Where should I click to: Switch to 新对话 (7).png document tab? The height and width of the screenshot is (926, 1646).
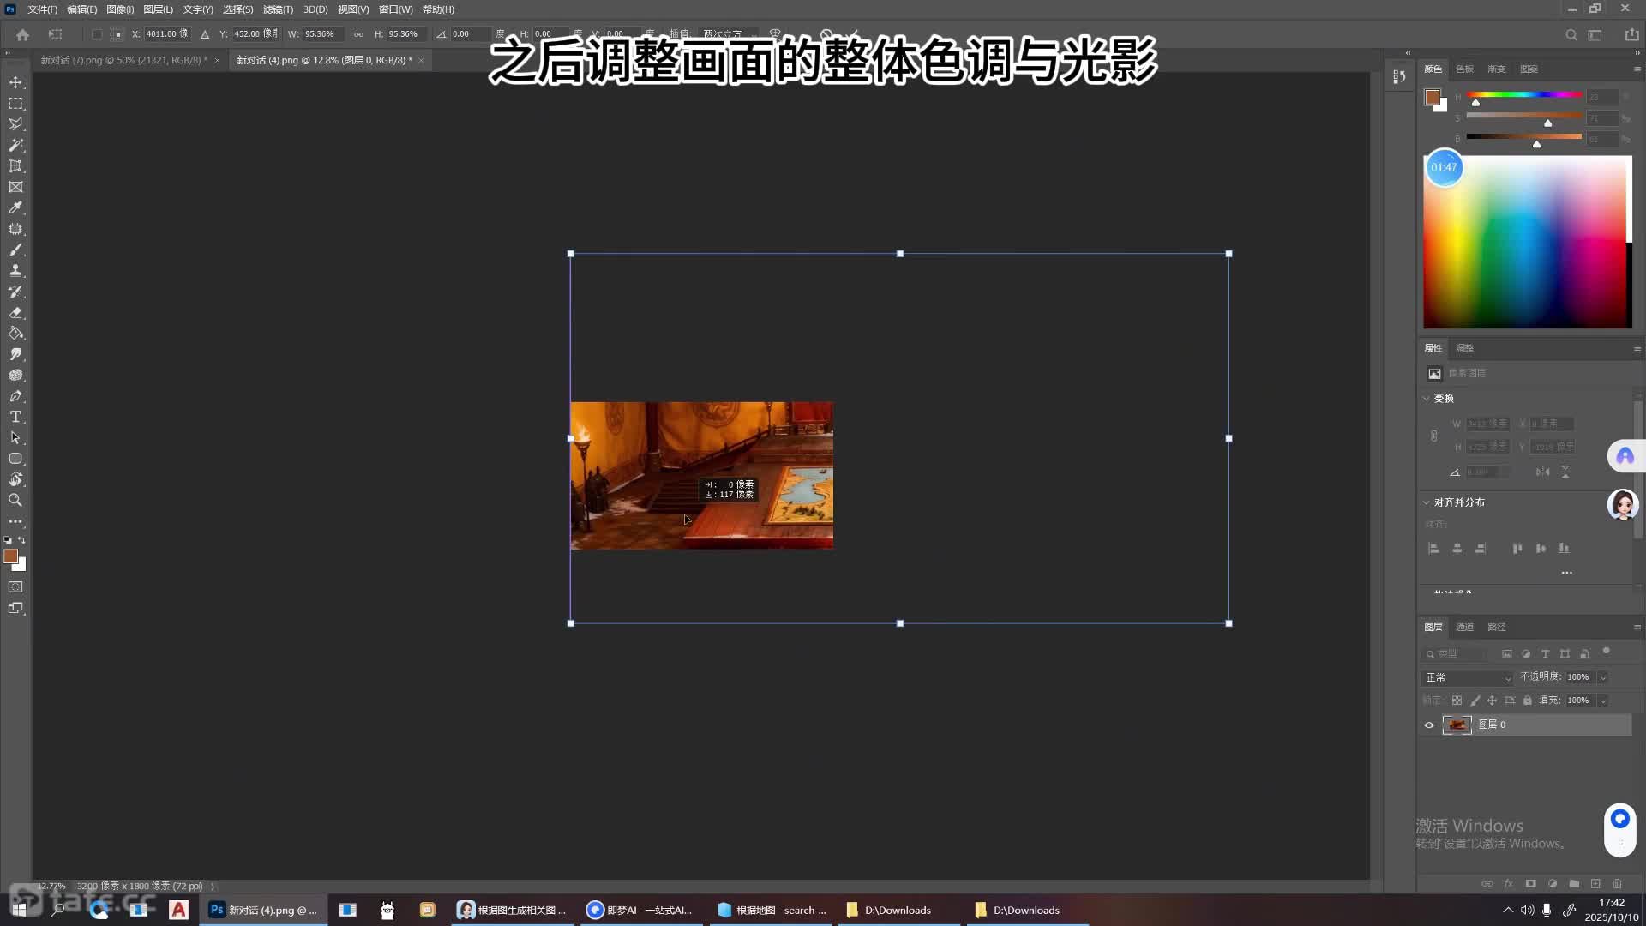(124, 60)
